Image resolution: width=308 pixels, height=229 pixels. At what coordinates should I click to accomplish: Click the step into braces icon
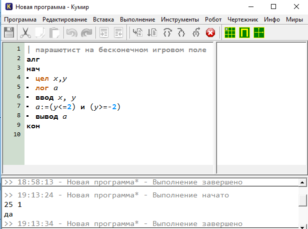181,33
